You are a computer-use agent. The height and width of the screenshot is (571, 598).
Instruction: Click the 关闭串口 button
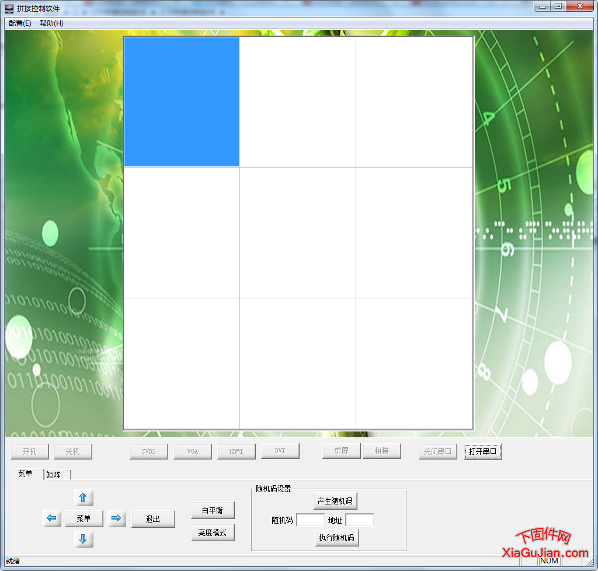[438, 452]
